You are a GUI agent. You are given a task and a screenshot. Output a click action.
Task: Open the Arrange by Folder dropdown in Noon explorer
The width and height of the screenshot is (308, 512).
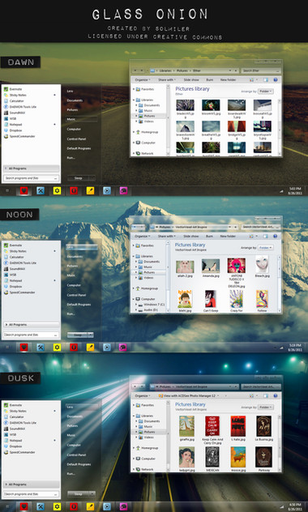point(266,248)
